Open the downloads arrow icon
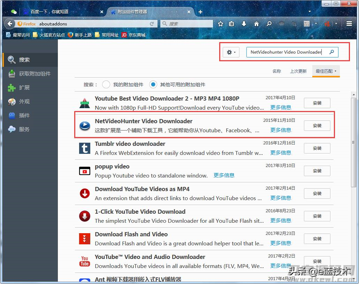 (244, 24)
